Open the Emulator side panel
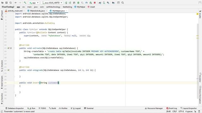Image resolution: width=202 pixels, height=113 pixels. (200, 78)
